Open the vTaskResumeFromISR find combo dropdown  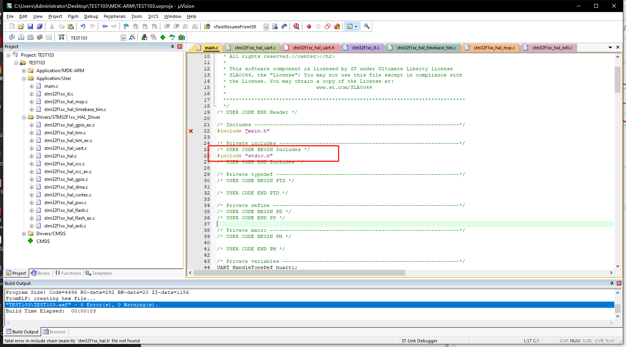coord(266,27)
